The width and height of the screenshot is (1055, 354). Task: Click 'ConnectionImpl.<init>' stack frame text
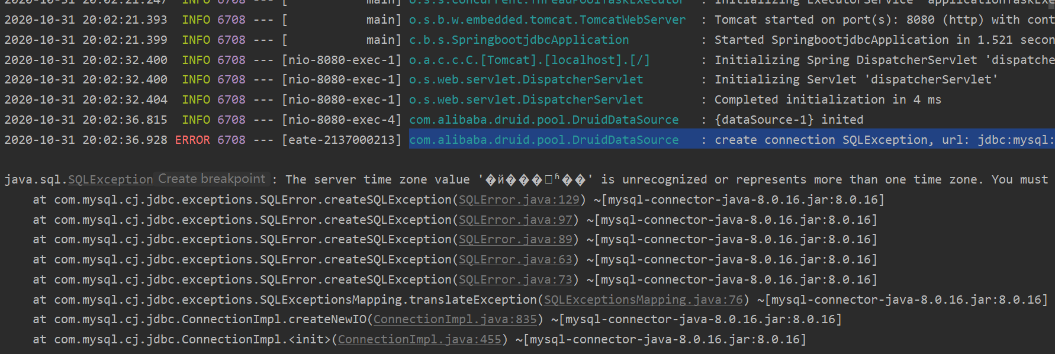click(x=256, y=339)
